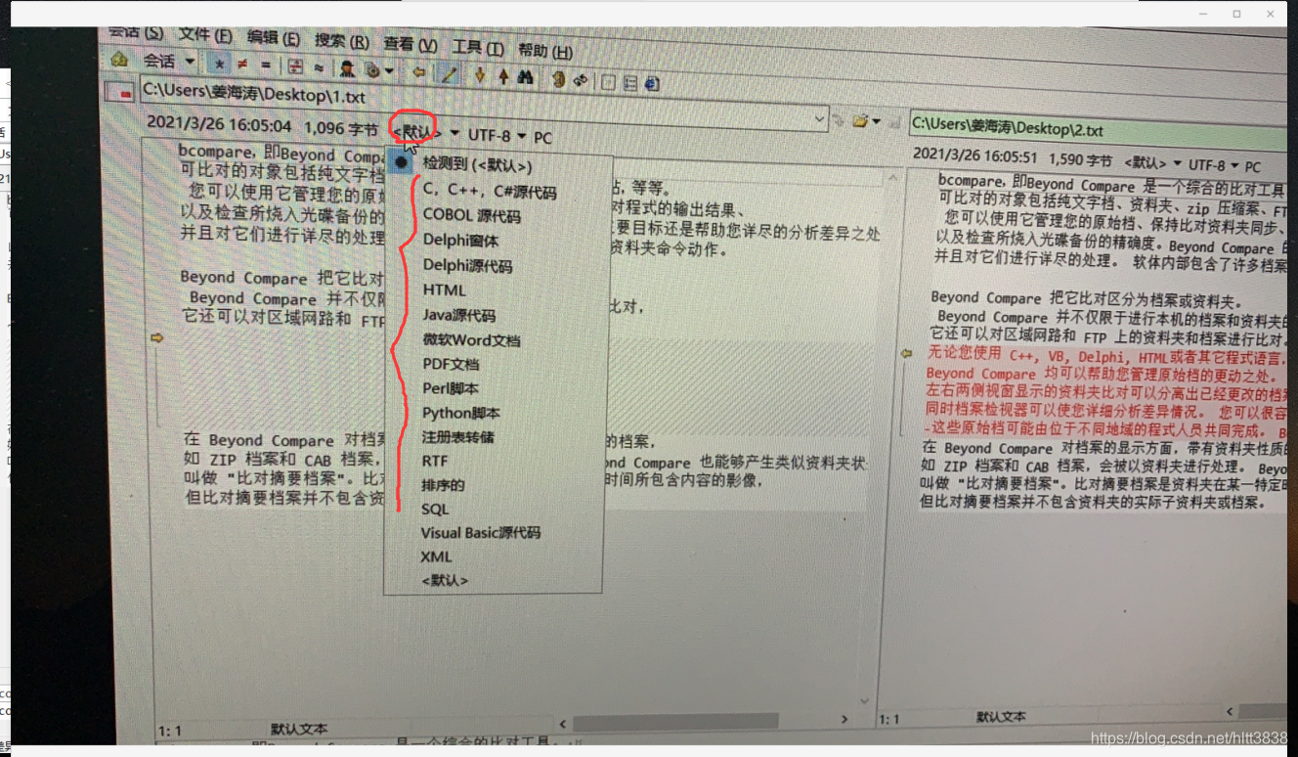1298x757 pixels.
Task: Open left pane <默认> format dropdown
Action: (x=424, y=131)
